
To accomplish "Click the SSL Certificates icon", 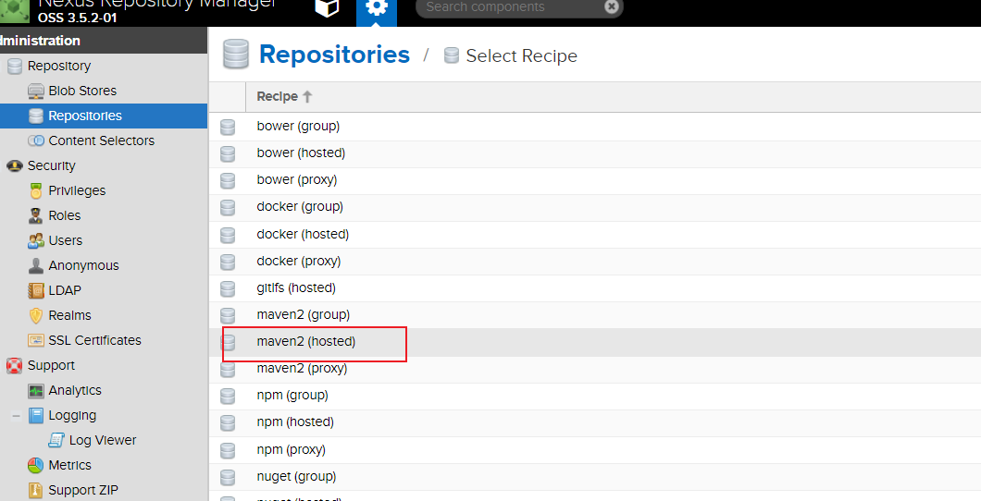I will 36,340.
